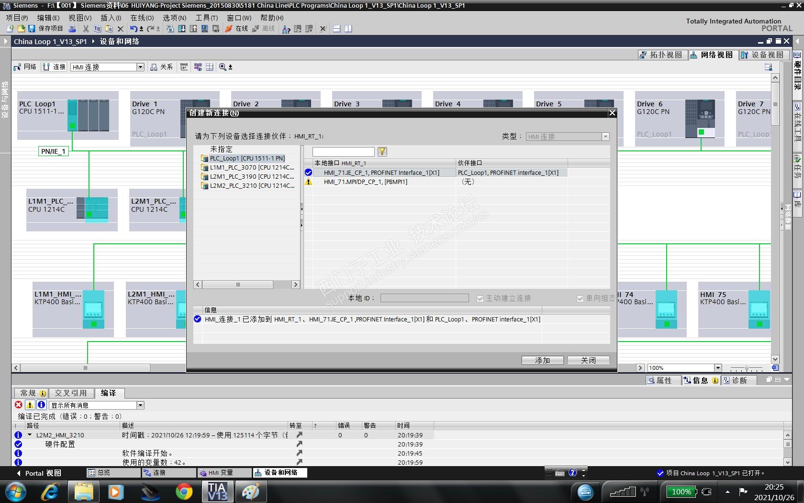The width and height of the screenshot is (804, 503).
Task: Open the 100% zoom level dropdown
Action: [x=717, y=368]
